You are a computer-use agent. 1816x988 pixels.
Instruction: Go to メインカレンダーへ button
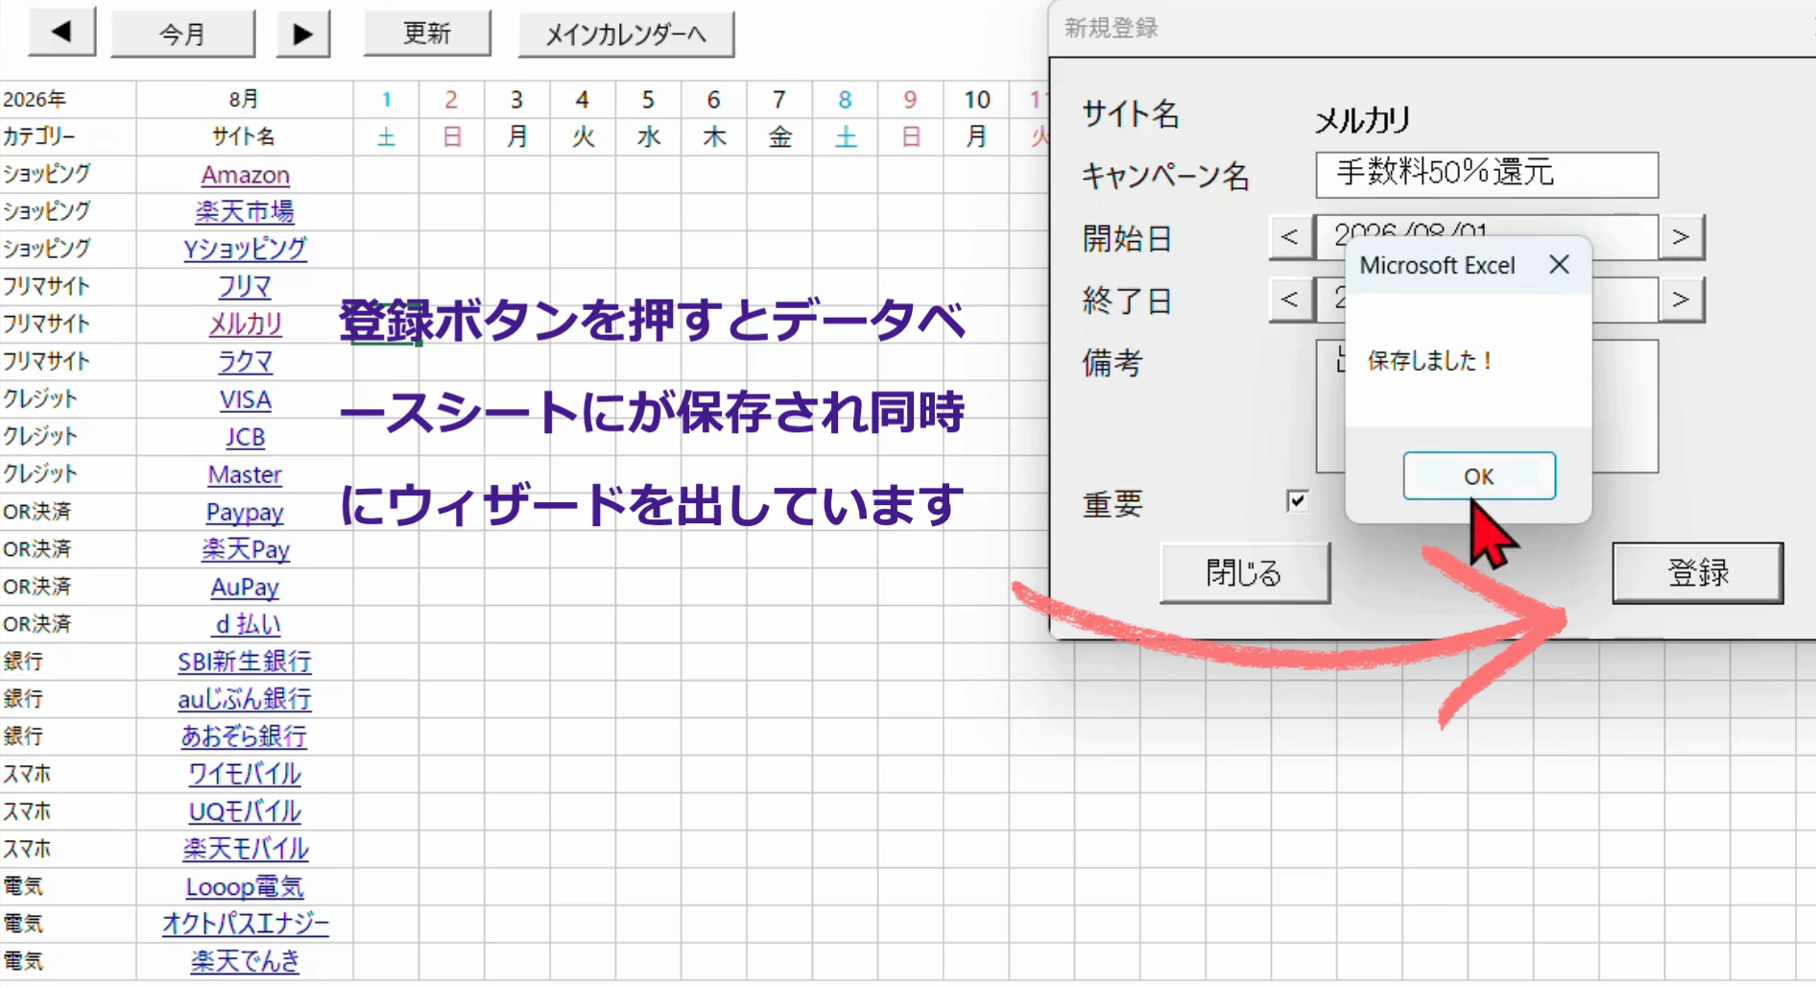(x=626, y=34)
